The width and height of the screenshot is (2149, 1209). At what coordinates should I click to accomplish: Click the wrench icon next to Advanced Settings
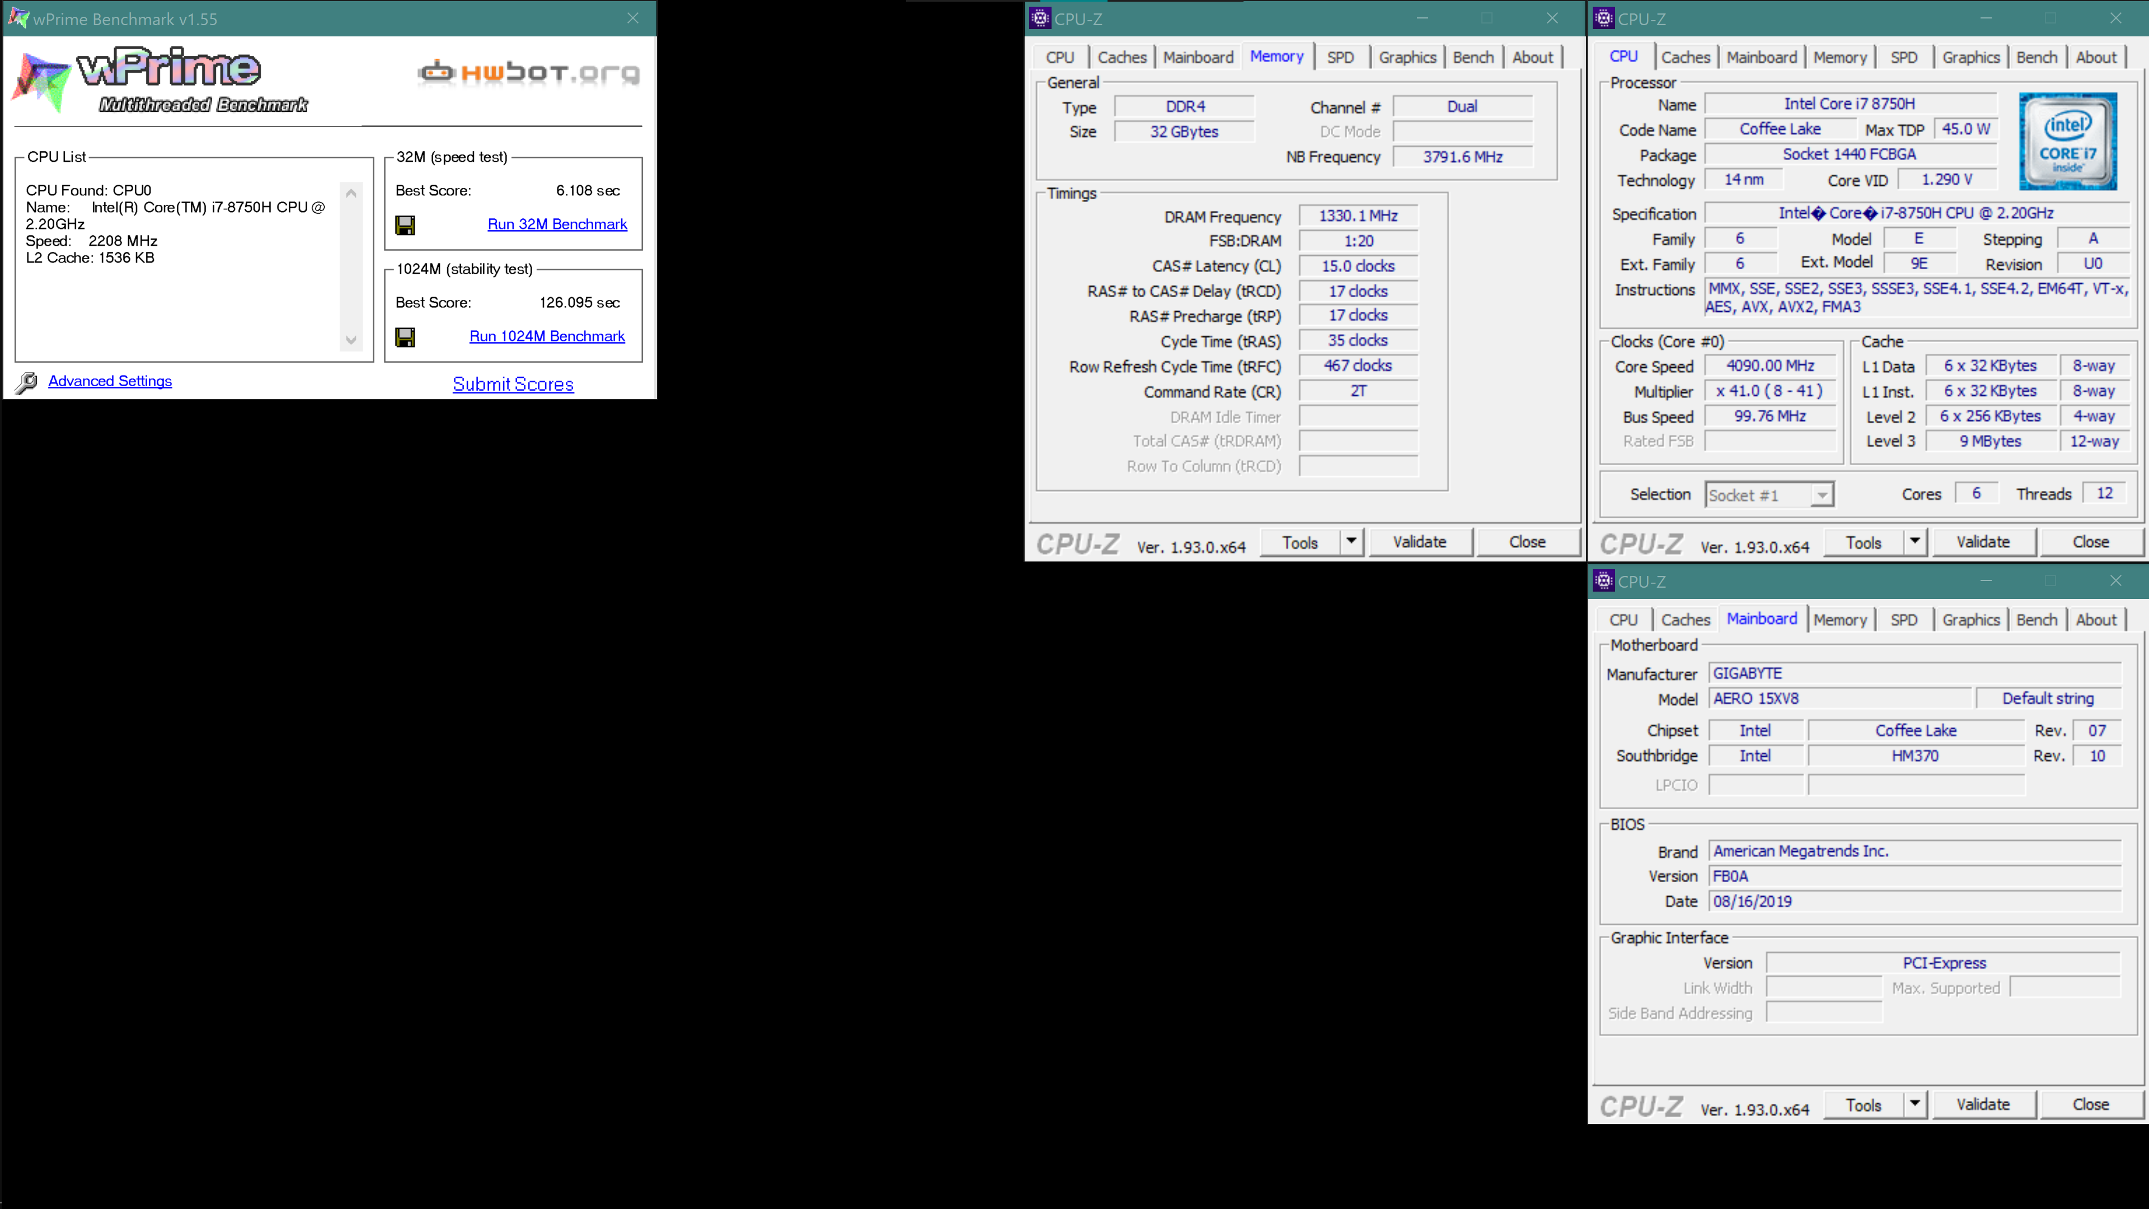tap(26, 382)
